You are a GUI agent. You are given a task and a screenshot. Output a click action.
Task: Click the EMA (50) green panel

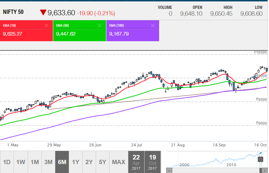79,31
